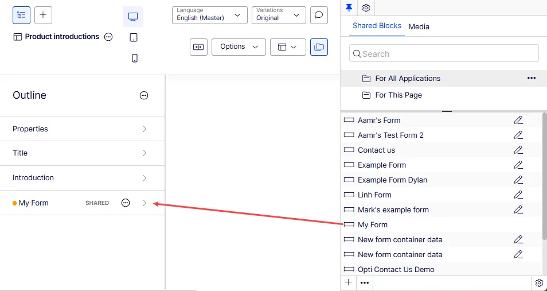Click pencil icon next to Linh Form
The width and height of the screenshot is (547, 291).
(x=518, y=195)
